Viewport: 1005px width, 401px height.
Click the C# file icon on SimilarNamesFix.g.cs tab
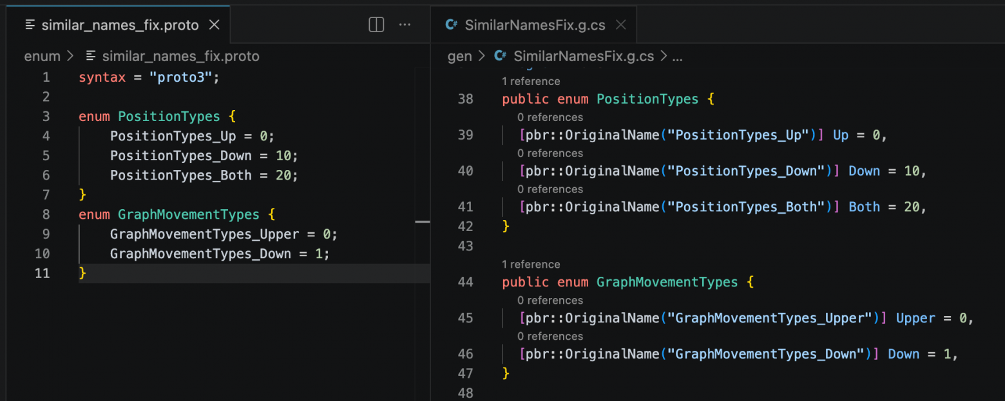[452, 25]
